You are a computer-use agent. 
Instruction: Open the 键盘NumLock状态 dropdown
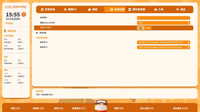click(x=163, y=23)
